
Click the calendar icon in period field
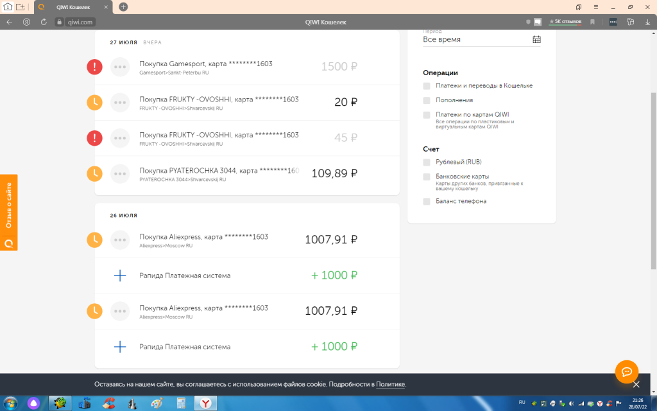pyautogui.click(x=536, y=39)
